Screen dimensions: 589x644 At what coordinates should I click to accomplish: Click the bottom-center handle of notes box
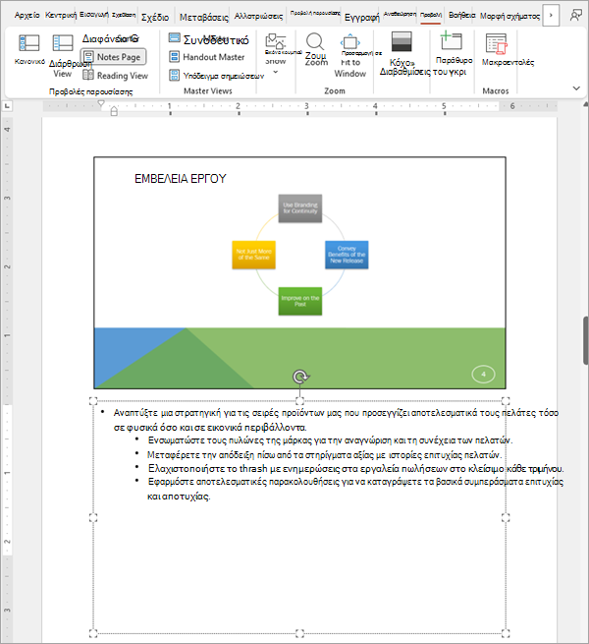pyautogui.click(x=299, y=633)
